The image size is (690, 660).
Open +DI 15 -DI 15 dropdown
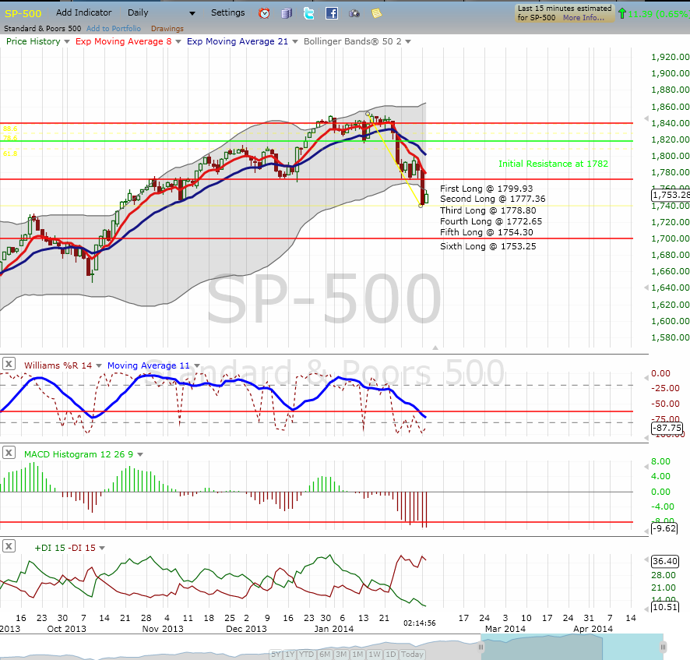[102, 548]
